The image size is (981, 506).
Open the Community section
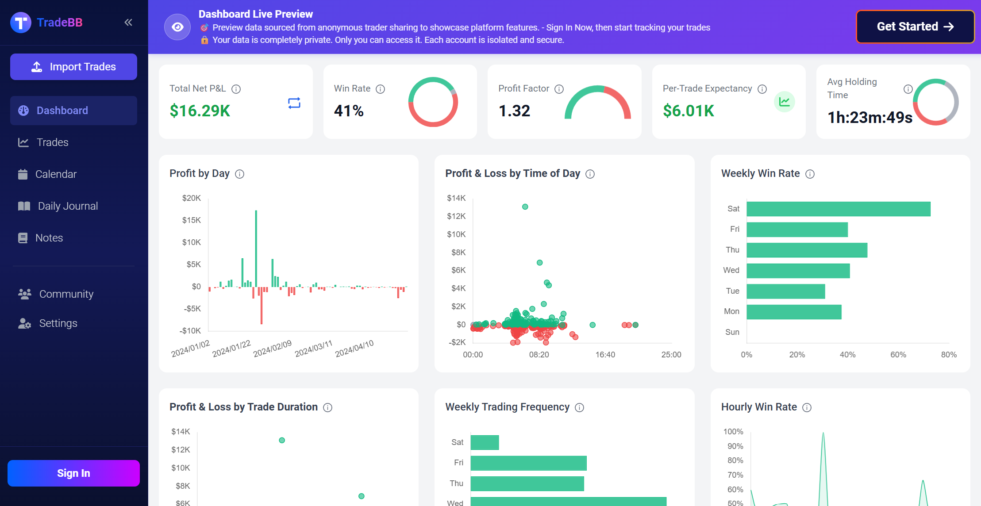(x=73, y=294)
